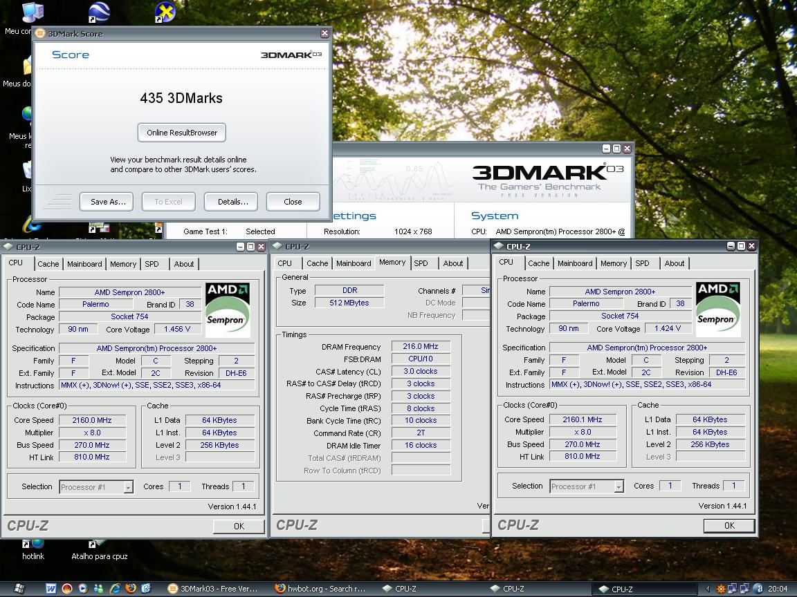Click Package Socket 754 in right CPU-Z
Viewport: 797px width, 597px height.
[x=620, y=316]
